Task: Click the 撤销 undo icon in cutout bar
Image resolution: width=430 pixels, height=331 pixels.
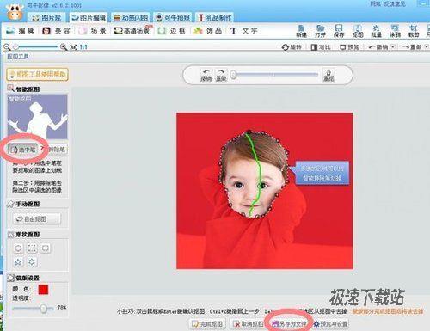Action: (x=206, y=75)
